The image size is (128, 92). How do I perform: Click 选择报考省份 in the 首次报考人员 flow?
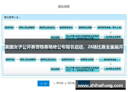[x=66, y=27]
